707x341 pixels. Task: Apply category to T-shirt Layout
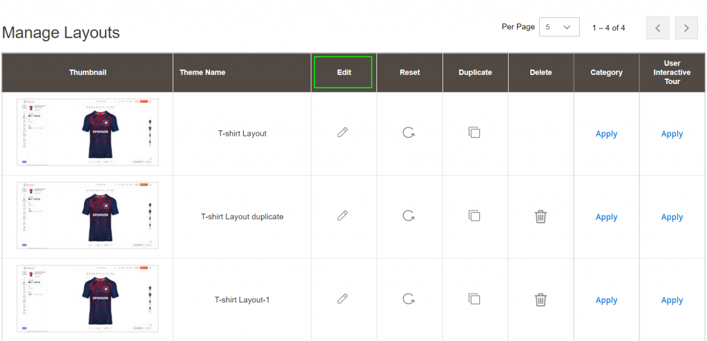tap(606, 134)
